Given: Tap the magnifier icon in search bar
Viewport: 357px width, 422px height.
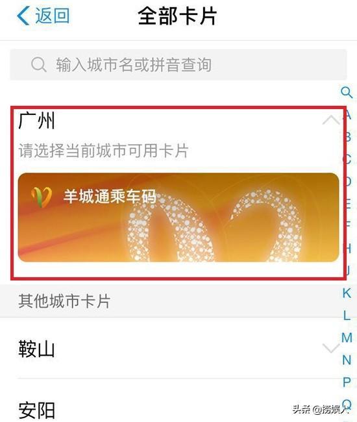Looking at the screenshot, I should pyautogui.click(x=39, y=64).
